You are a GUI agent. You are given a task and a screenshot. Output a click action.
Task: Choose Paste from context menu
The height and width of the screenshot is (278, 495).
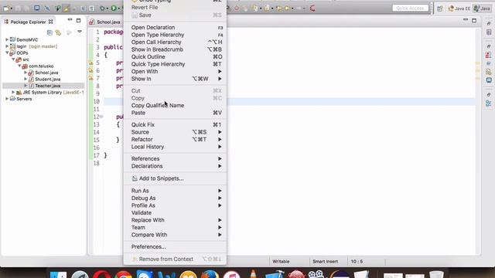coord(175,113)
